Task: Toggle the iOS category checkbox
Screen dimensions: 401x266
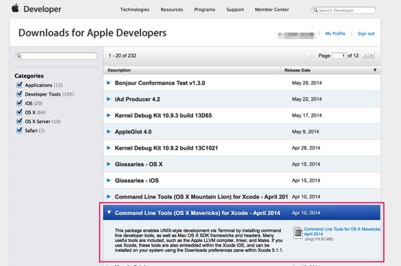Action: click(19, 103)
